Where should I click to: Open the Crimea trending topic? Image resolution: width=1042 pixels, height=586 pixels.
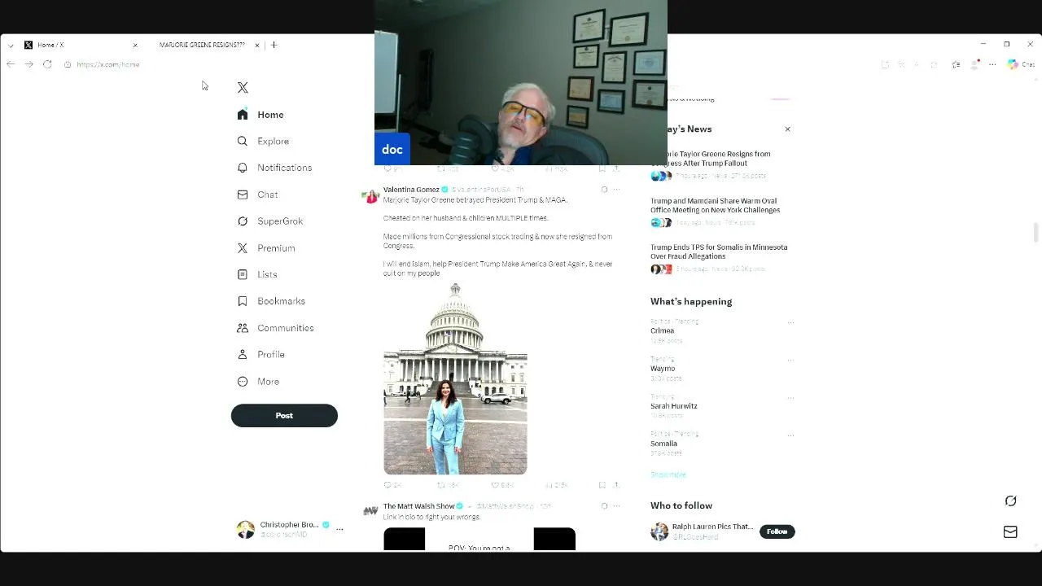tap(662, 331)
